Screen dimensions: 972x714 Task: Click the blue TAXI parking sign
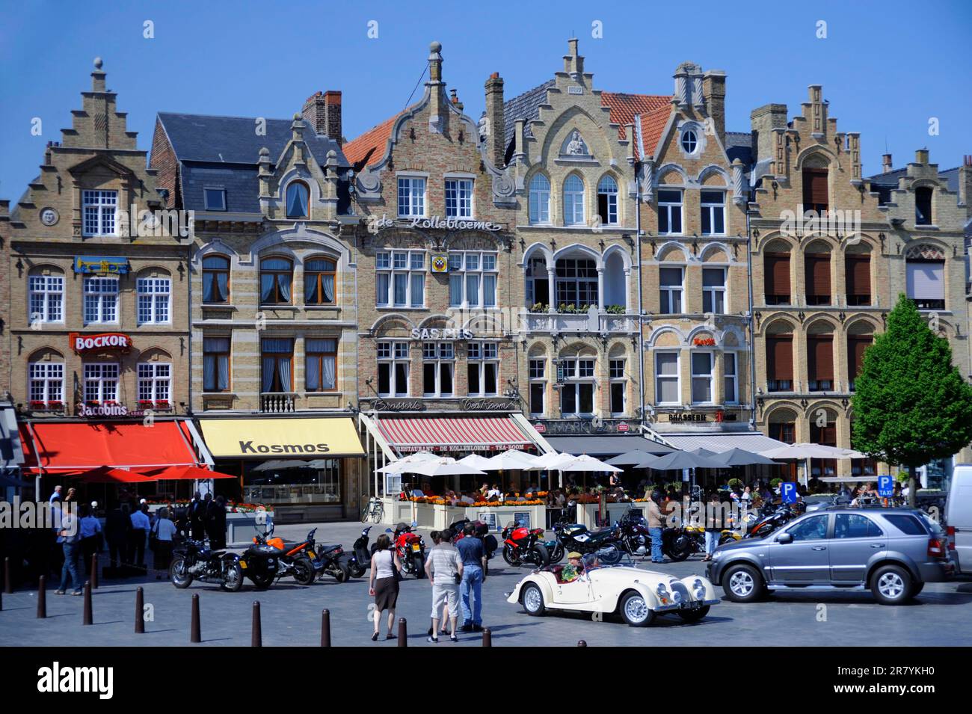pos(885,486)
